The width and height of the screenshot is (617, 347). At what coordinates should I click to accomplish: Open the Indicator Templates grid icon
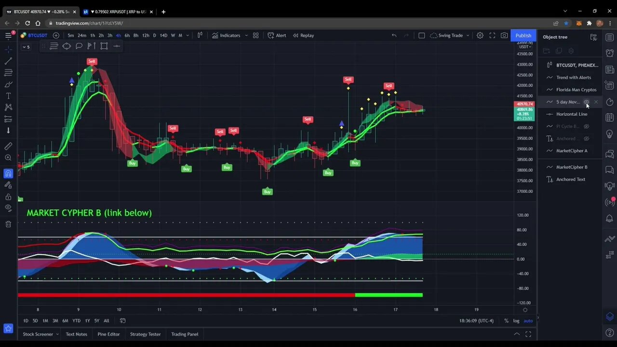256,35
